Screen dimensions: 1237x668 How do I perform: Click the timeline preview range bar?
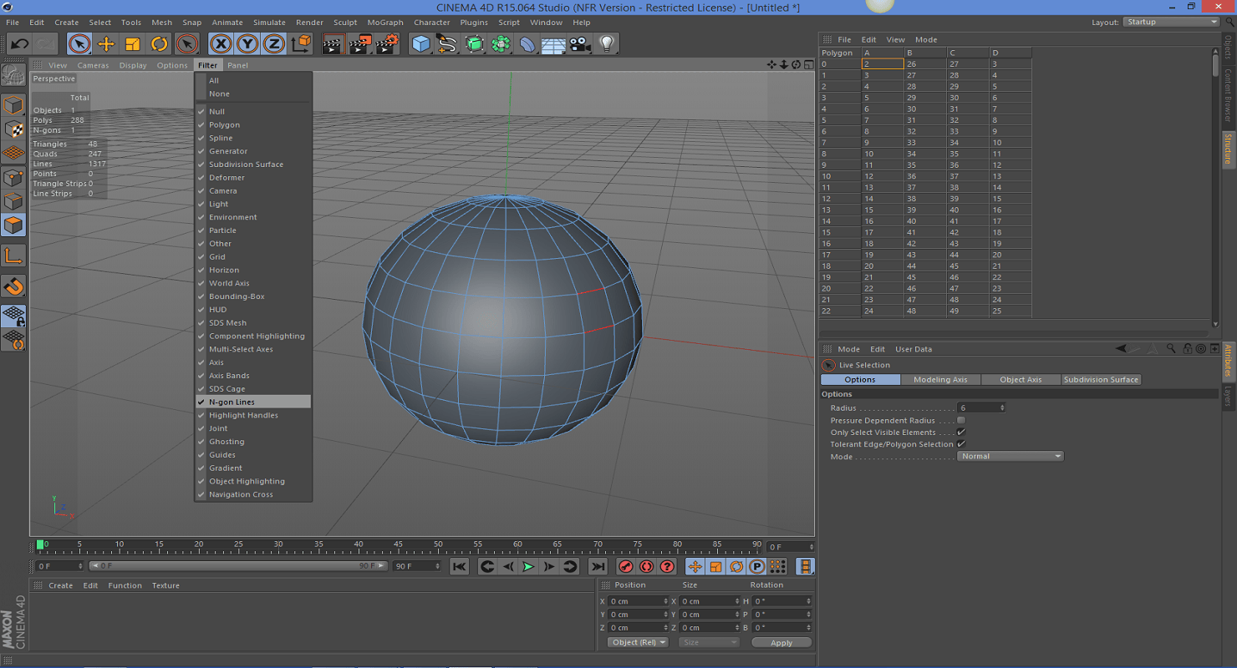pyautogui.click(x=238, y=565)
